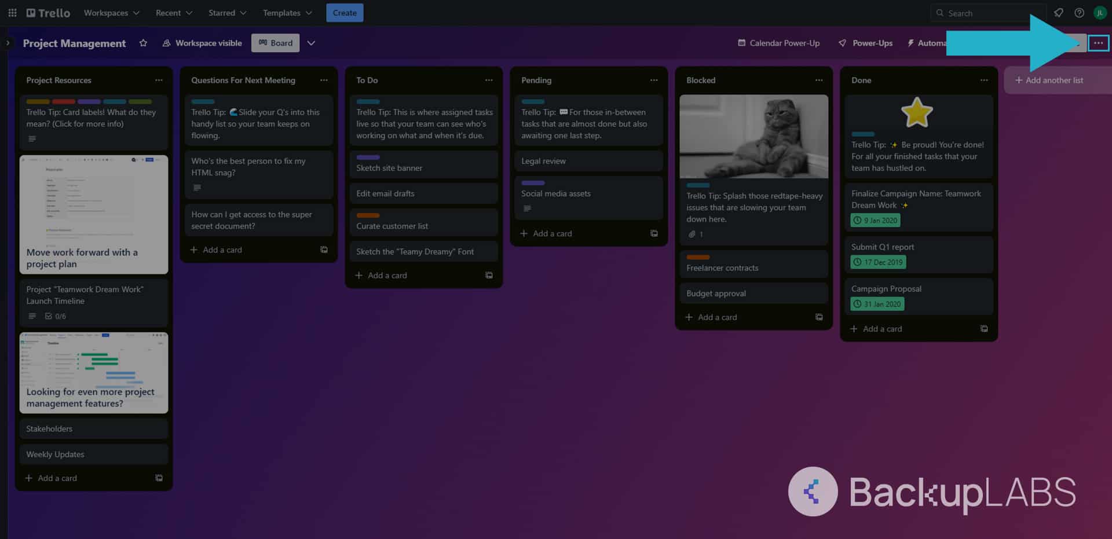Expand the collapsed left sidebar
Image resolution: width=1112 pixels, height=539 pixels.
(8, 43)
